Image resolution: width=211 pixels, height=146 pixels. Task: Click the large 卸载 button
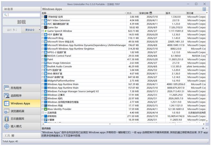[x=21, y=22]
